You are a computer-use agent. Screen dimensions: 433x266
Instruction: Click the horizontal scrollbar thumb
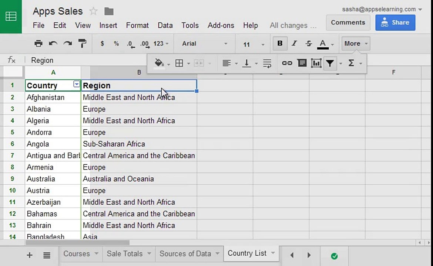coord(77,243)
